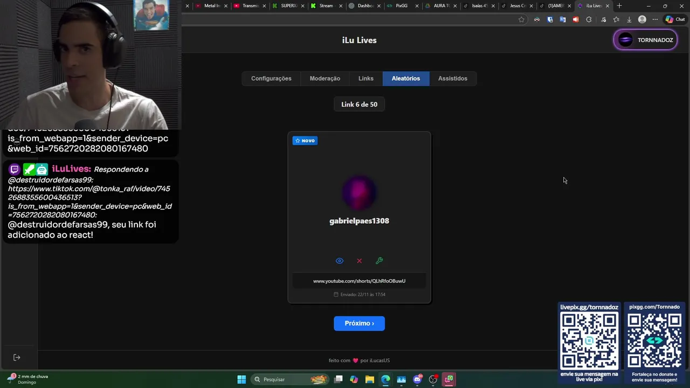Open Discord from the taskbar
690x388 pixels.
[x=417, y=379]
